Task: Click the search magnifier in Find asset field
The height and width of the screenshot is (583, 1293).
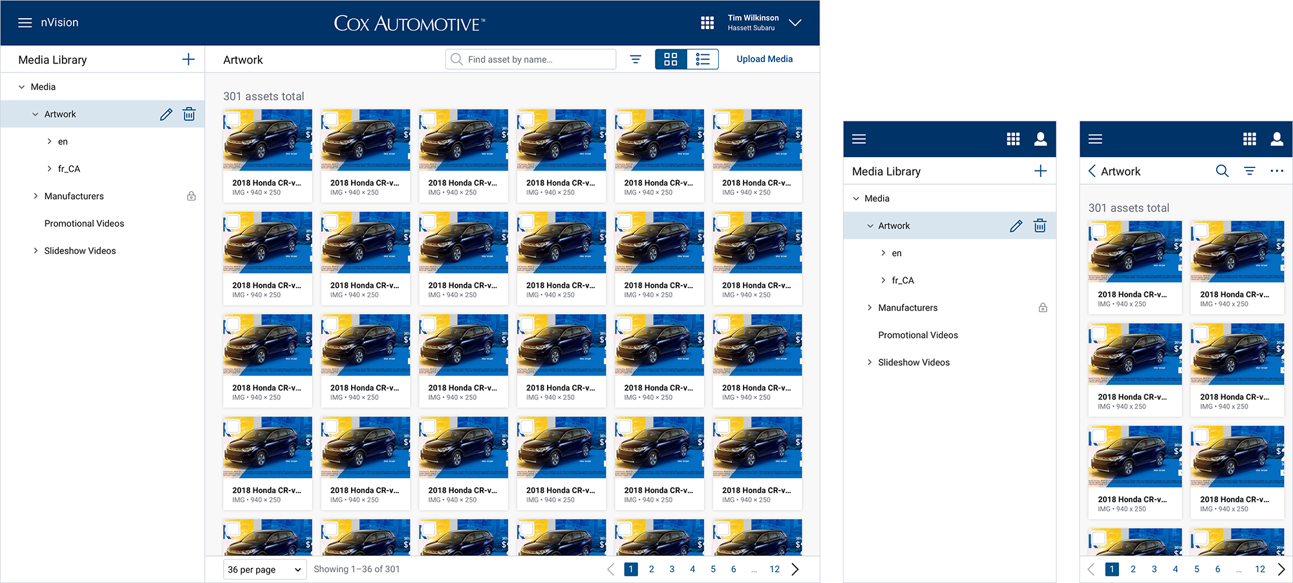Action: tap(456, 59)
